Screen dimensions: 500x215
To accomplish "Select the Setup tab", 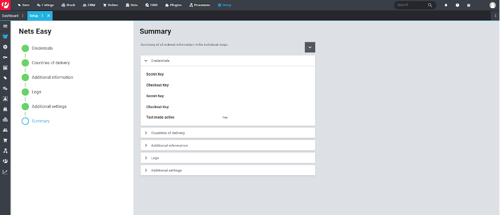I will tap(34, 15).
